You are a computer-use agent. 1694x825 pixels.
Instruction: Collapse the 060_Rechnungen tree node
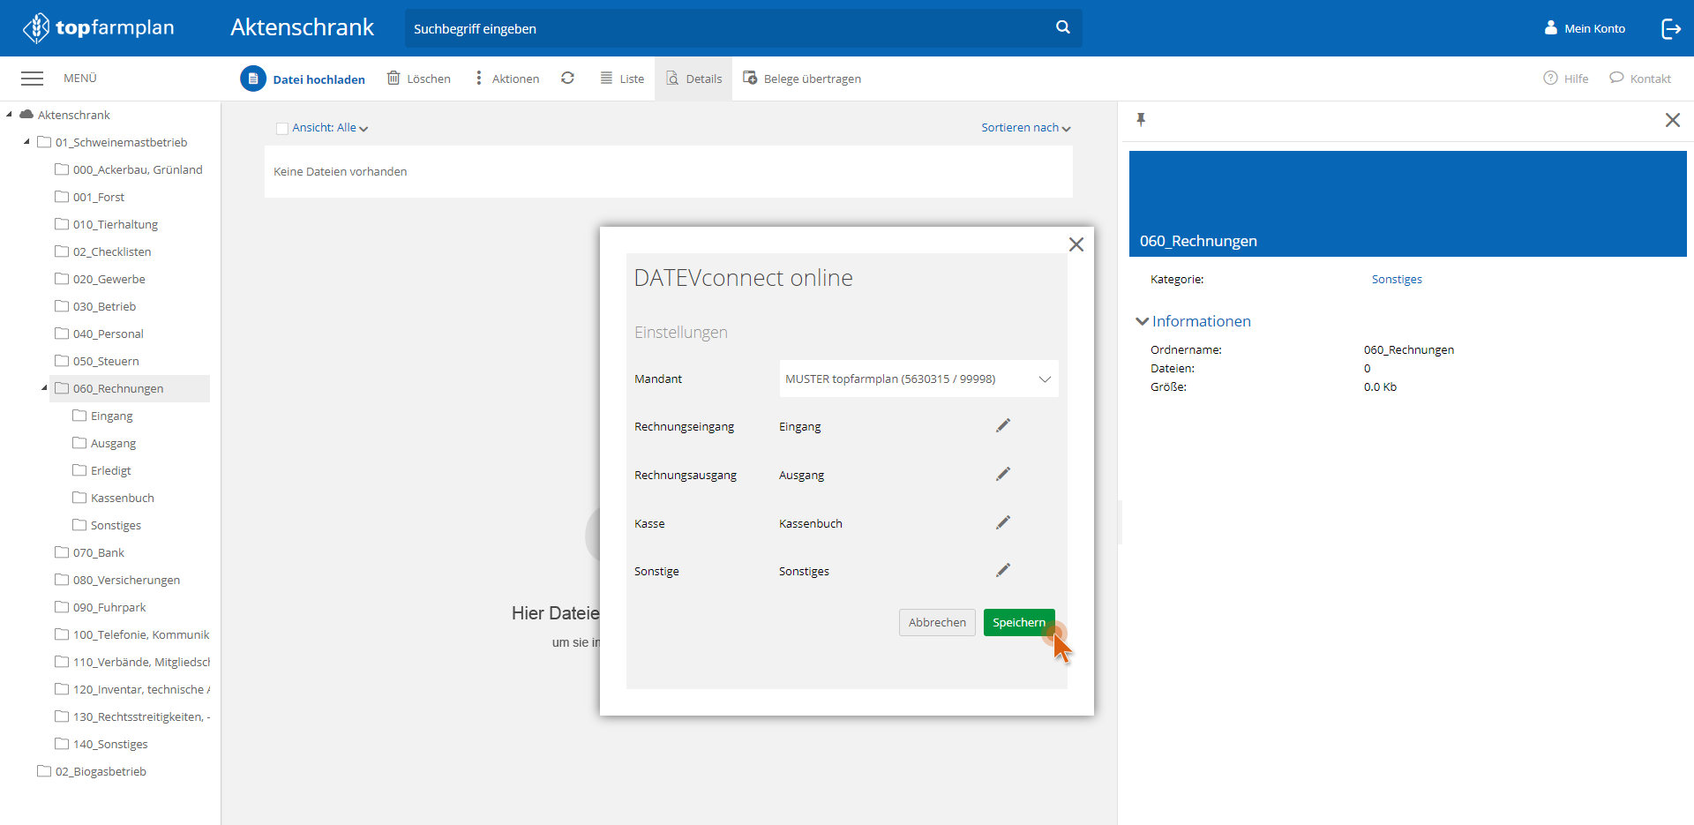44,388
